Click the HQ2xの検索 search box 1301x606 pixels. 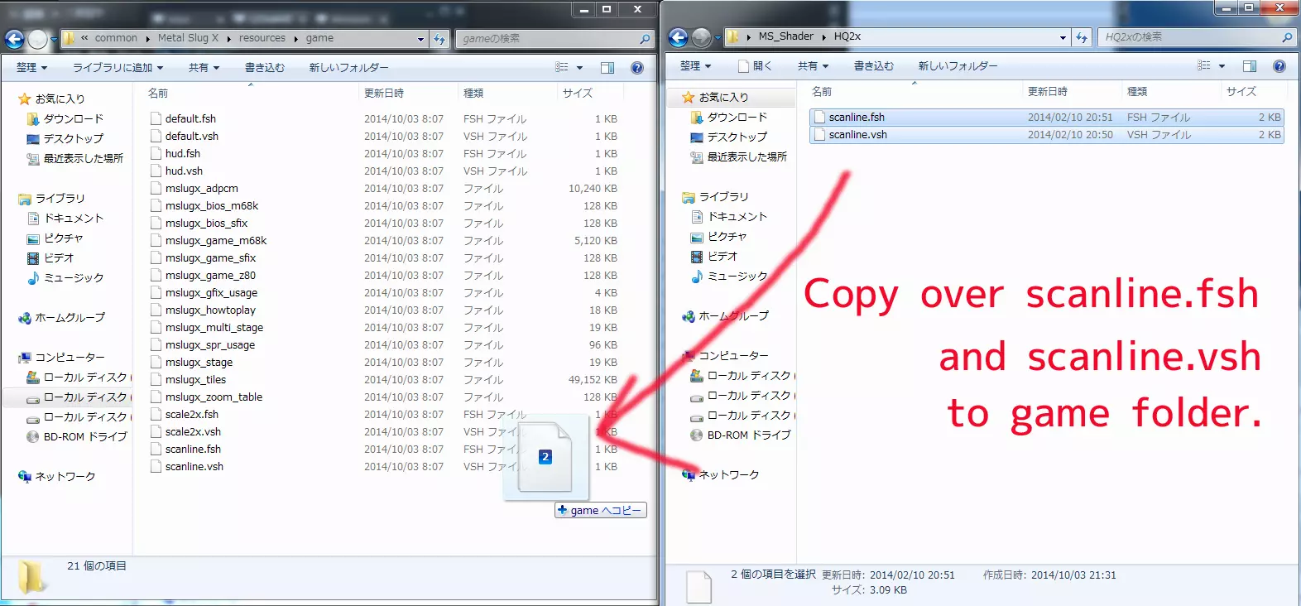[1197, 37]
